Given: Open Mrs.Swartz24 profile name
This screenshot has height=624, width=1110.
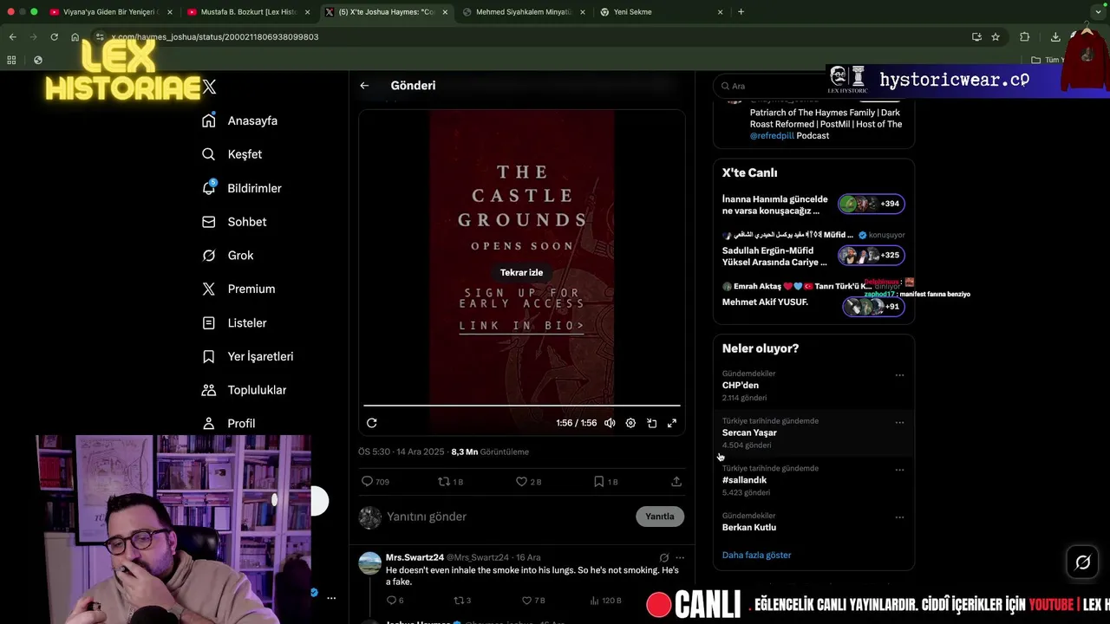Looking at the screenshot, I should click(415, 557).
